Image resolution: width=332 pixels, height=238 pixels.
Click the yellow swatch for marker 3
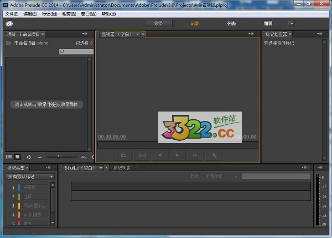click(x=19, y=205)
